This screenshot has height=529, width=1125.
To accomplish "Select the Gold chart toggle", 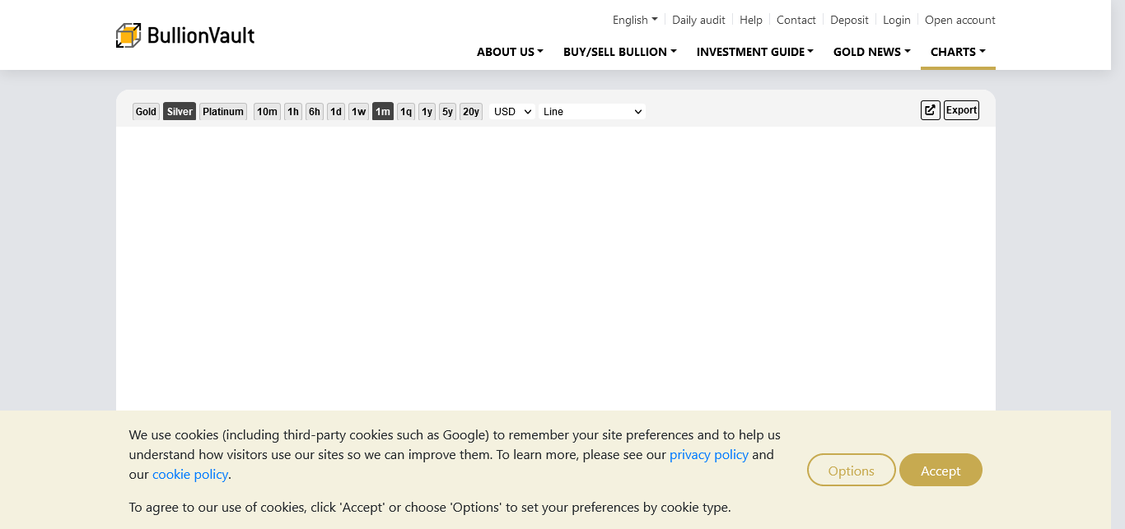I will [146, 112].
